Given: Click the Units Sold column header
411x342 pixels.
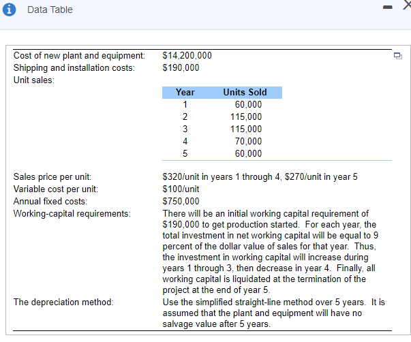Looking at the screenshot, I should click(x=245, y=92).
